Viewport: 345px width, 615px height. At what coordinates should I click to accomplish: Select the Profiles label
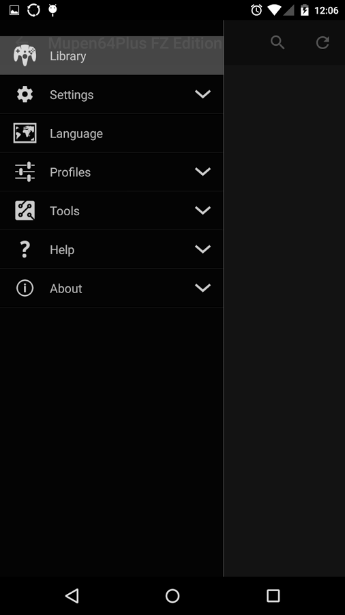click(70, 173)
